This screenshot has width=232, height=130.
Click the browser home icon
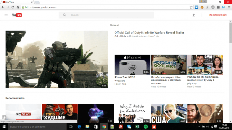pyautogui.click(x=18, y=7)
